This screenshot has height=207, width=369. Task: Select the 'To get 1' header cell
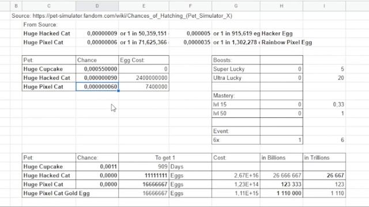165,158
